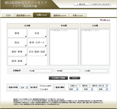
Task: Select the 政治 major category
Action: point(17,42)
